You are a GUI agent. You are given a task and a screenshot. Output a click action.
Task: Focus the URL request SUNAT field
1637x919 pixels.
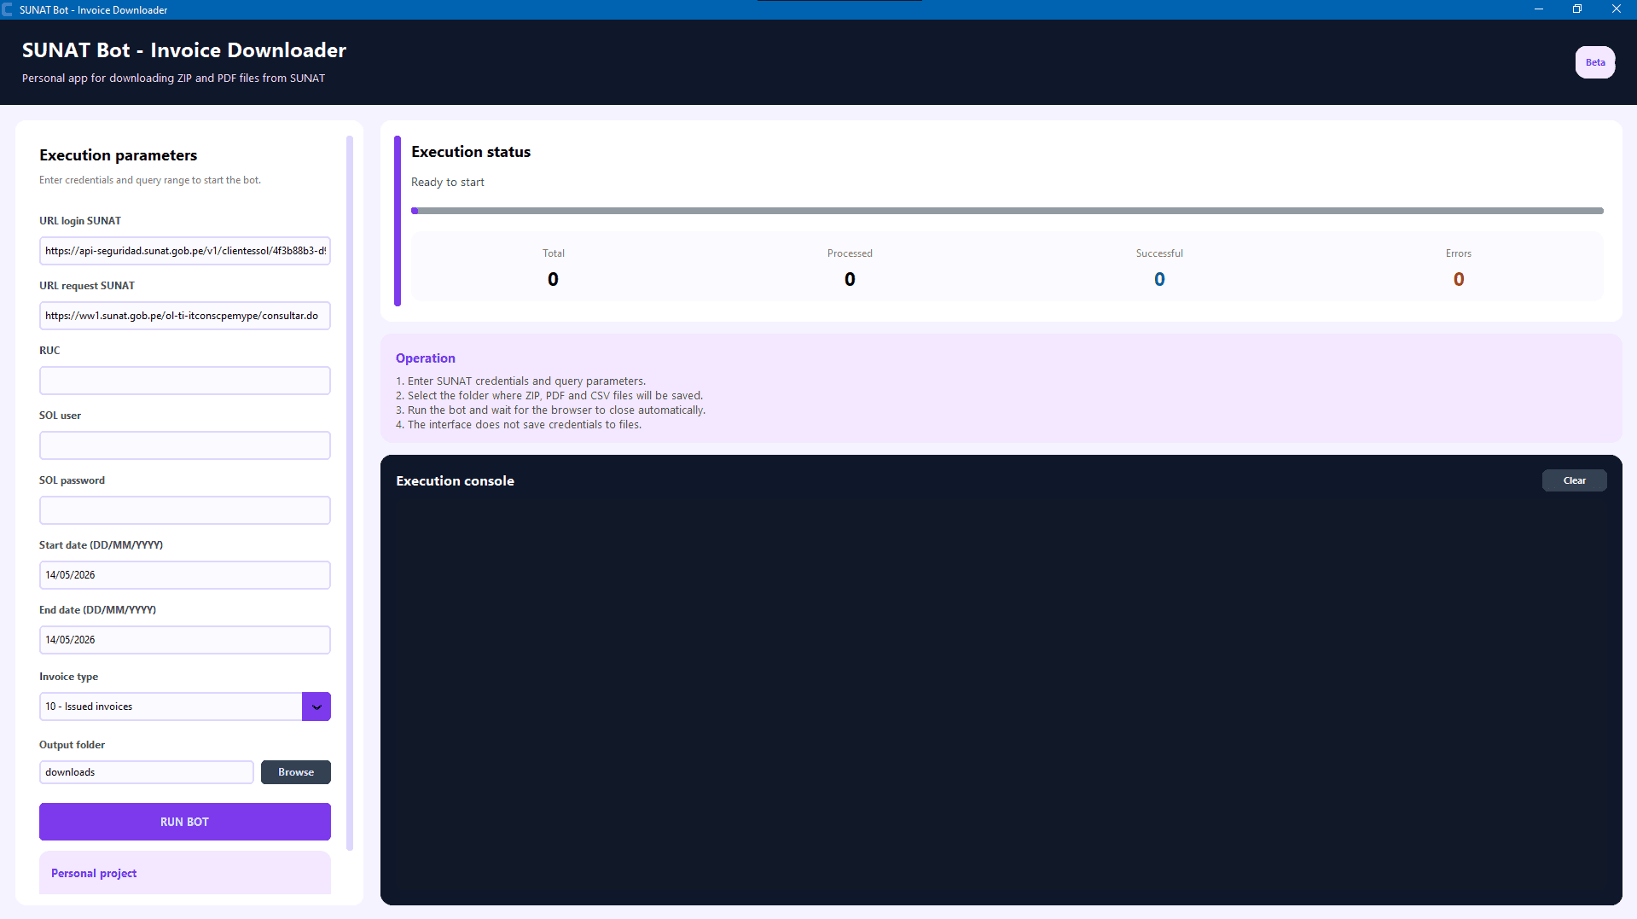pyautogui.click(x=184, y=316)
